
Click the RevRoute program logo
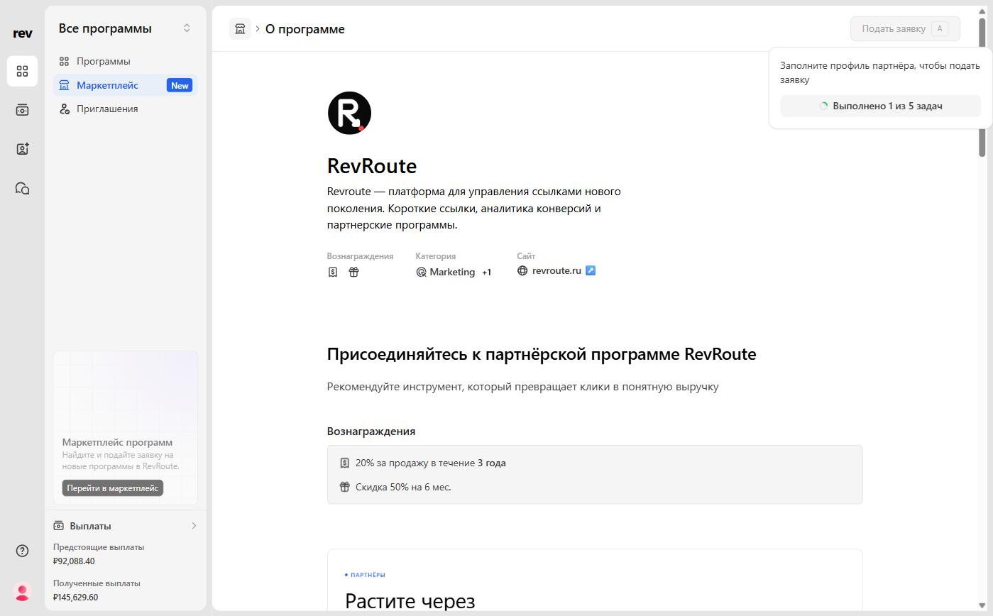click(x=349, y=113)
